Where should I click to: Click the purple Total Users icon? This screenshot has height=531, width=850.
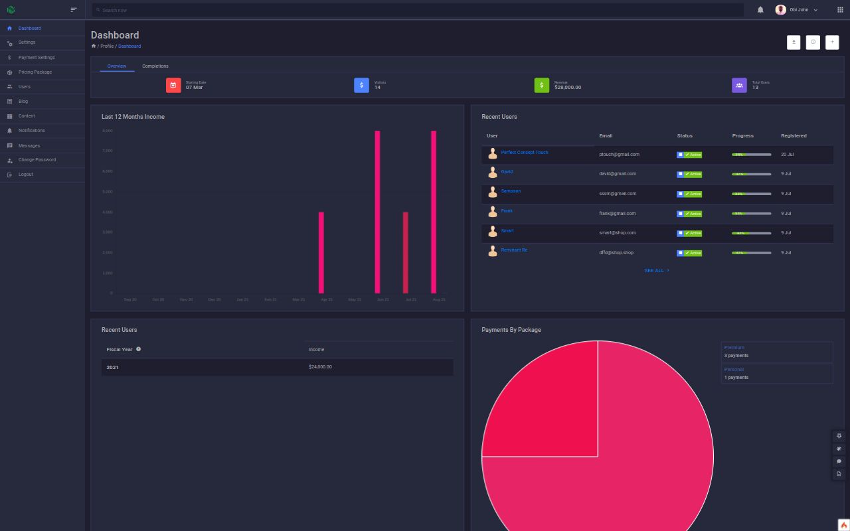click(739, 85)
